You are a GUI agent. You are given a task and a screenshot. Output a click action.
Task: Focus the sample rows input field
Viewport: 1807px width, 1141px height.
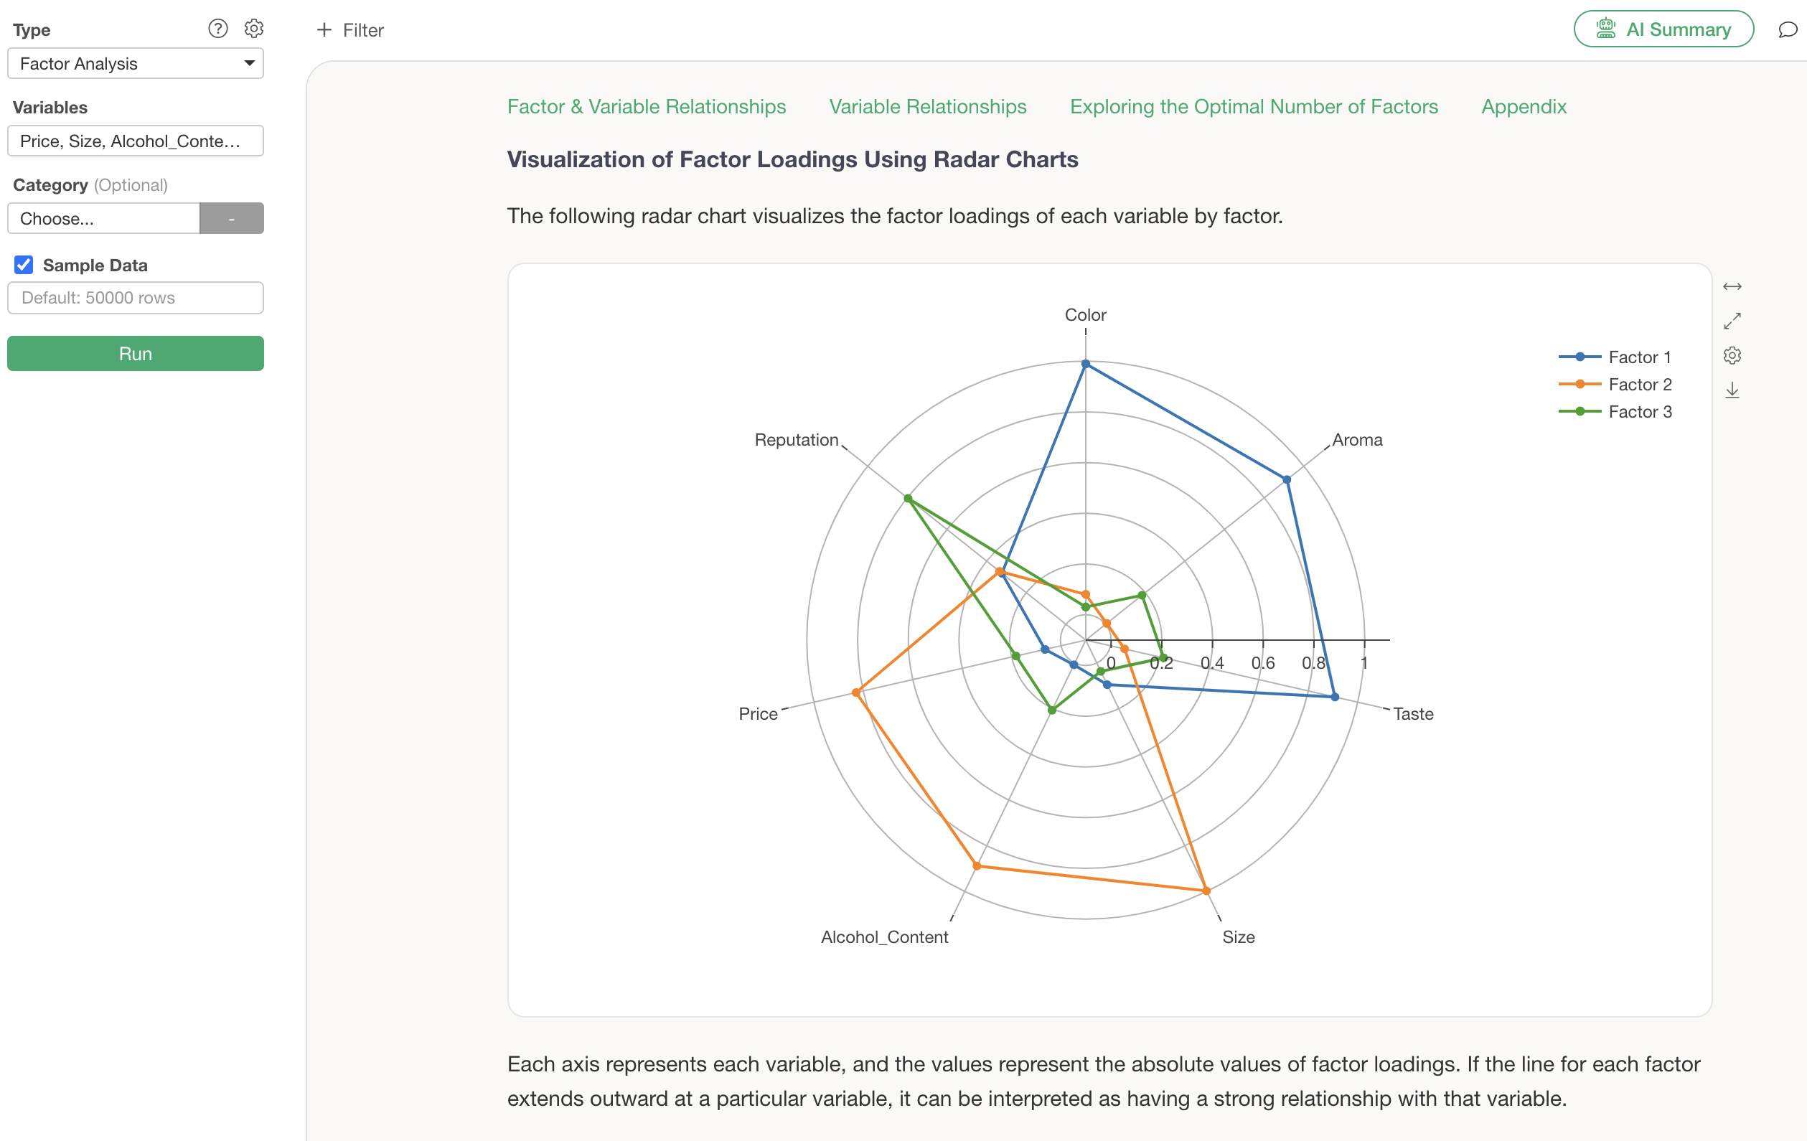pos(136,298)
